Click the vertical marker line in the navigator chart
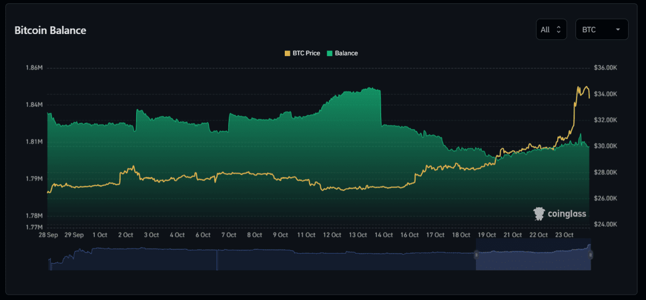646x300 pixels. 217,260
